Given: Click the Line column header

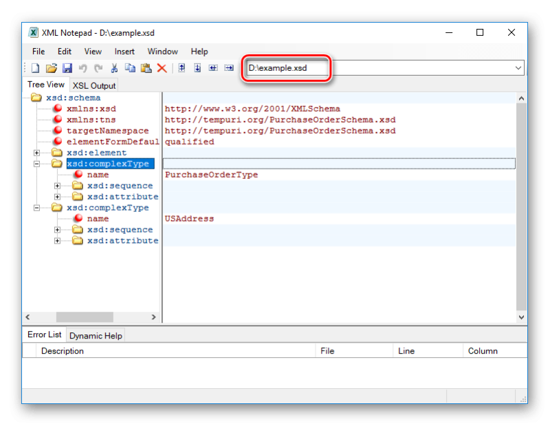Looking at the screenshot, I should (428, 351).
